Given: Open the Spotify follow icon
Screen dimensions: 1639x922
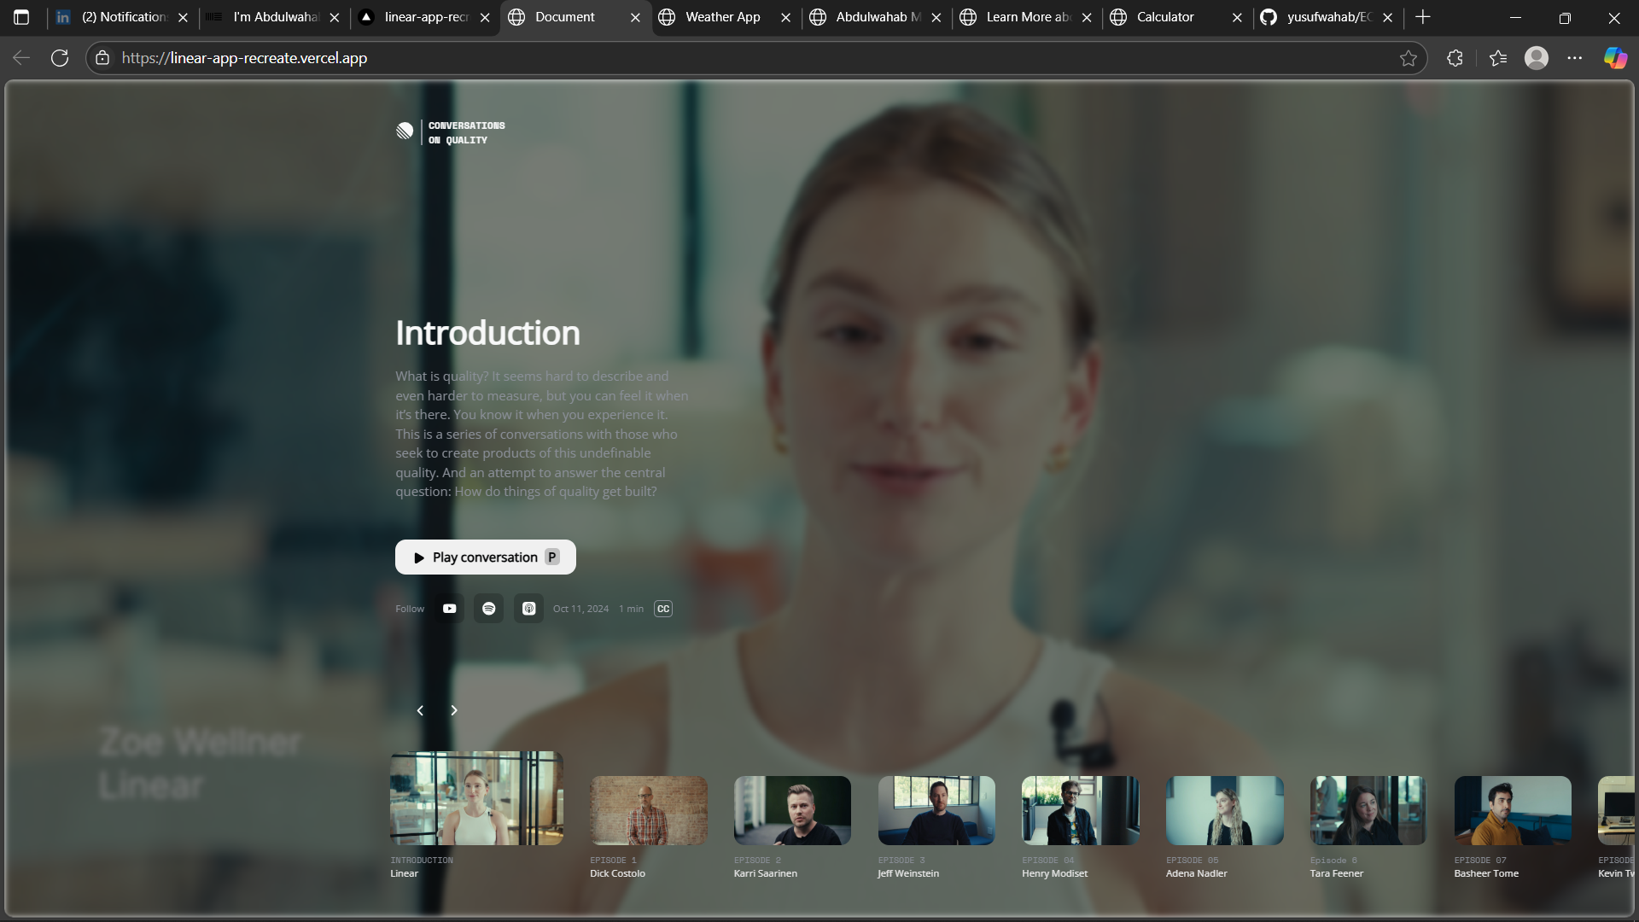Looking at the screenshot, I should (489, 609).
